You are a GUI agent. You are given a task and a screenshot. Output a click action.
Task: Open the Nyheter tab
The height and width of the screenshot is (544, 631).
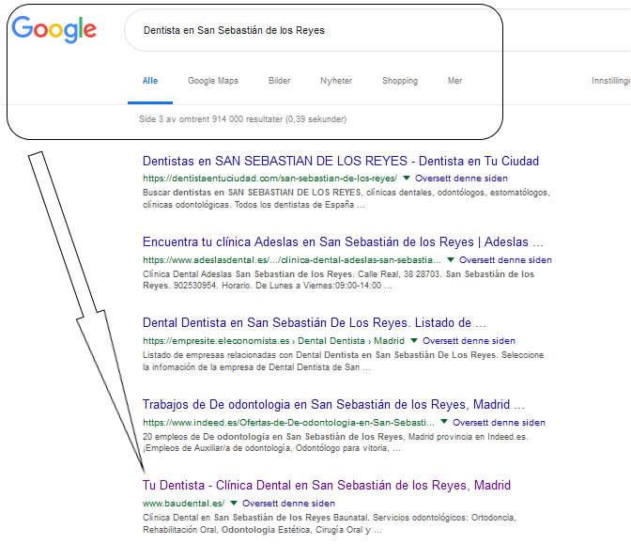click(336, 81)
